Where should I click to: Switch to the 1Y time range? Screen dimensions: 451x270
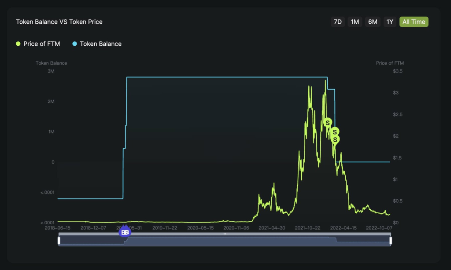click(x=390, y=22)
